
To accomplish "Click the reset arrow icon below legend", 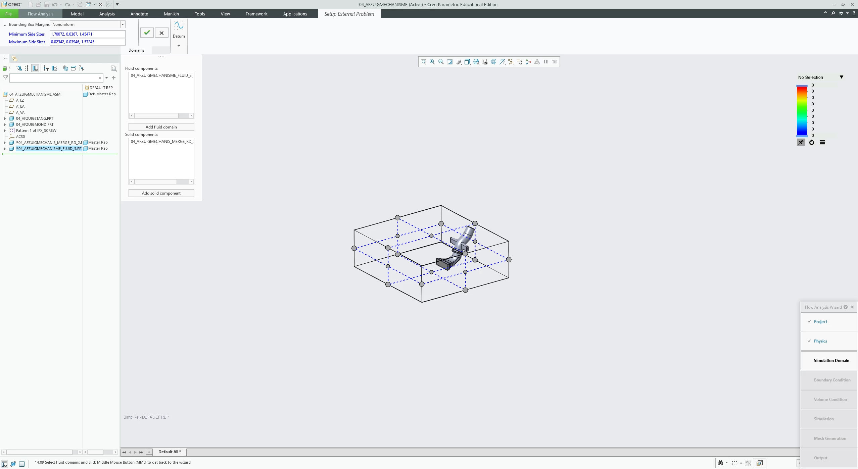I will point(812,143).
